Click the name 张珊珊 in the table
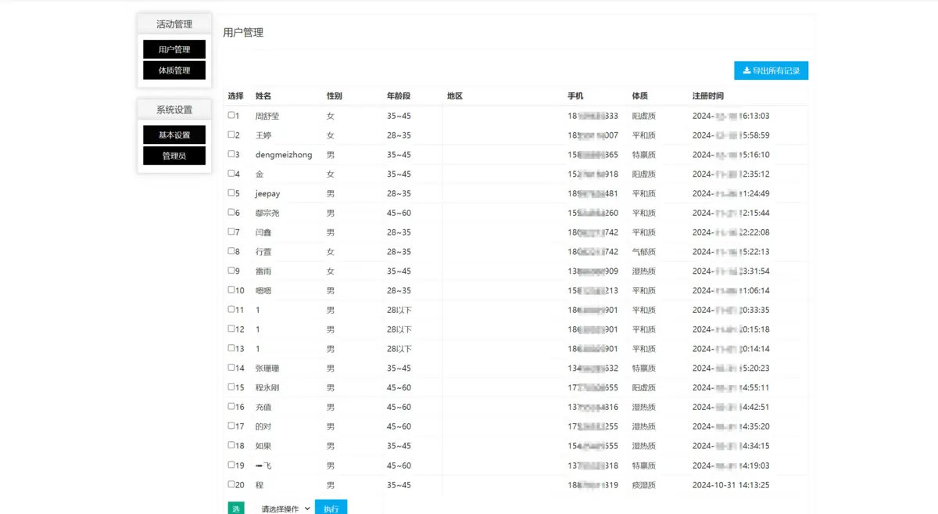Screen dimensions: 938x514 (x=267, y=368)
